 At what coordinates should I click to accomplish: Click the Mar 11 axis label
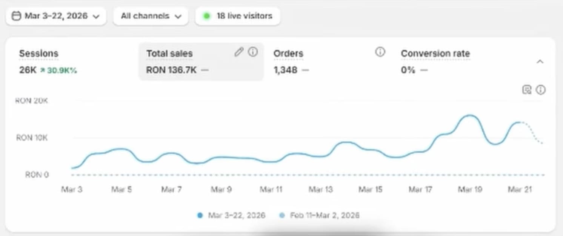pyautogui.click(x=271, y=189)
